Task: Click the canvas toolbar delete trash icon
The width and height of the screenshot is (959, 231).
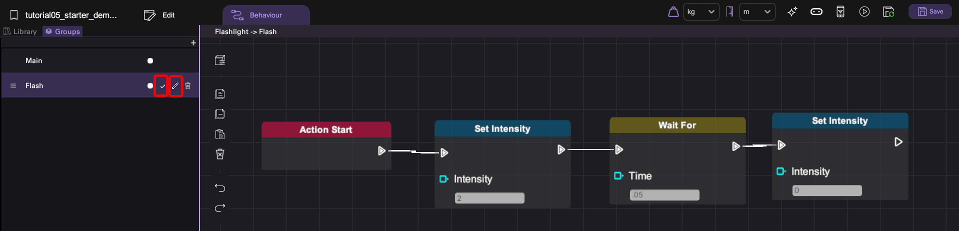Action: pos(220,154)
